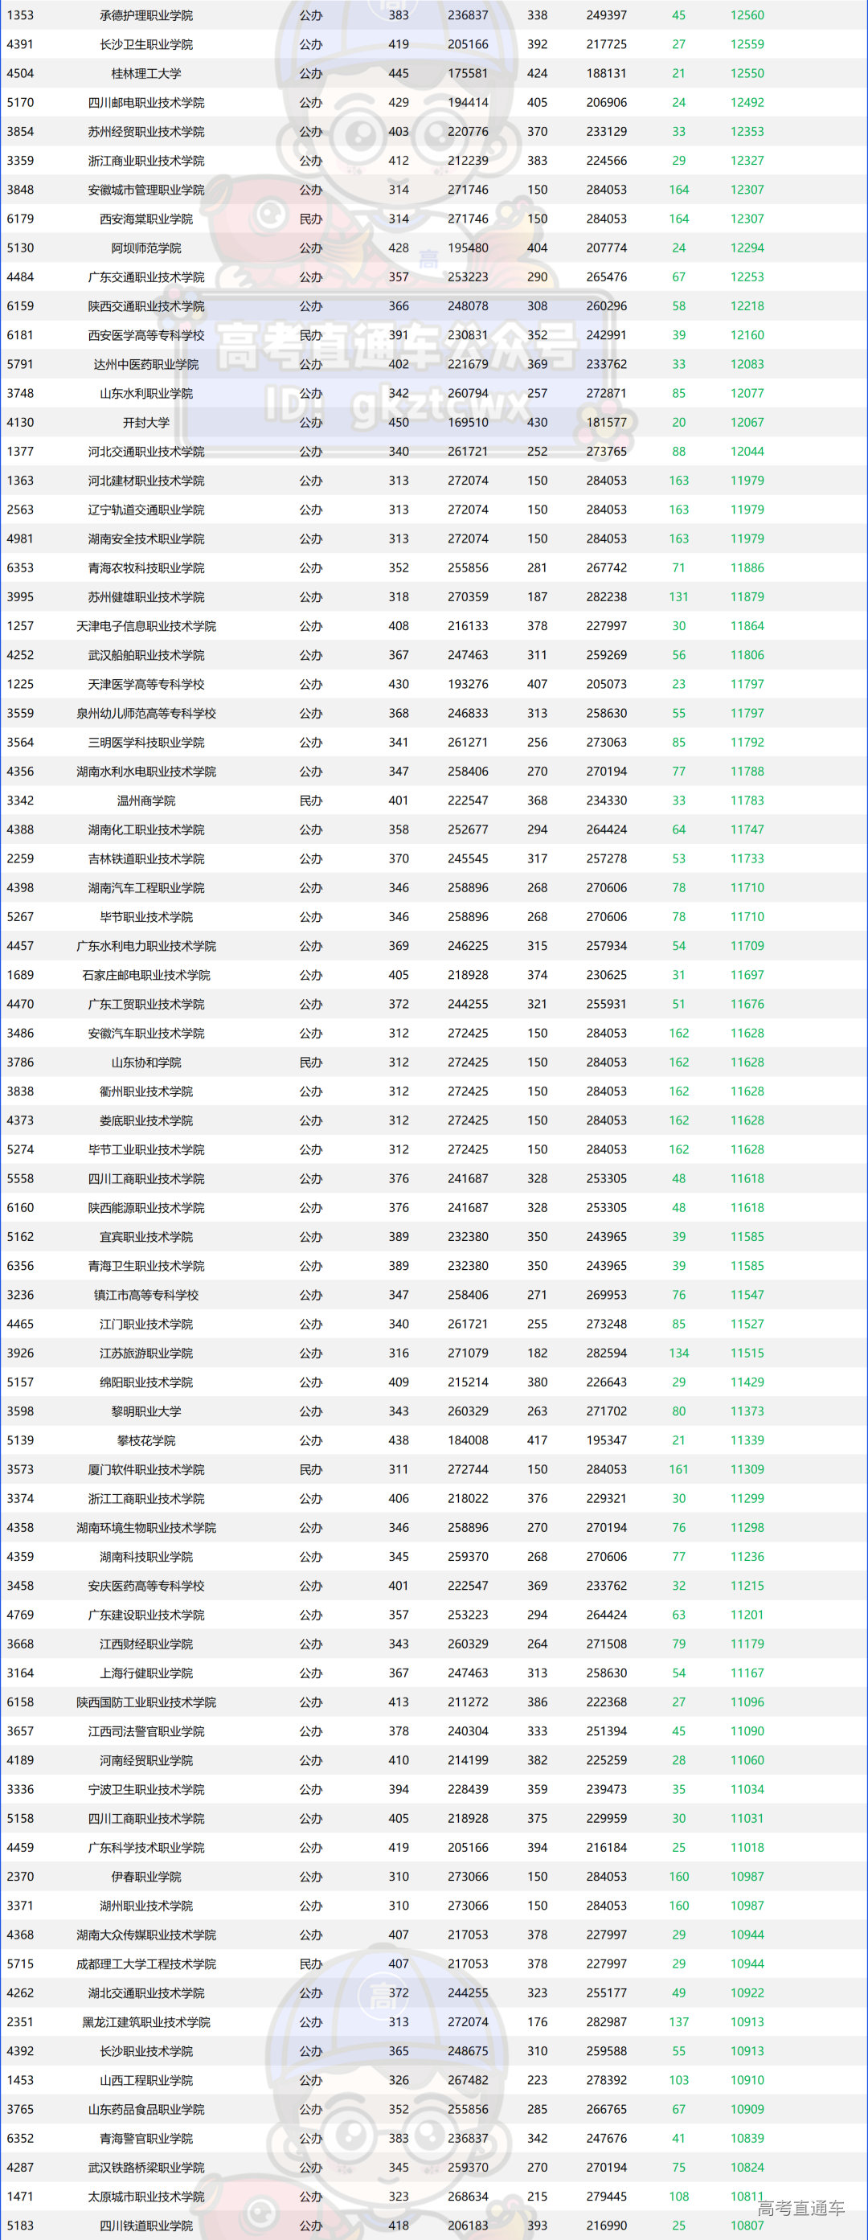Click the 民办 label in 温州商学院 row
This screenshot has height=2240, width=868.
(310, 801)
